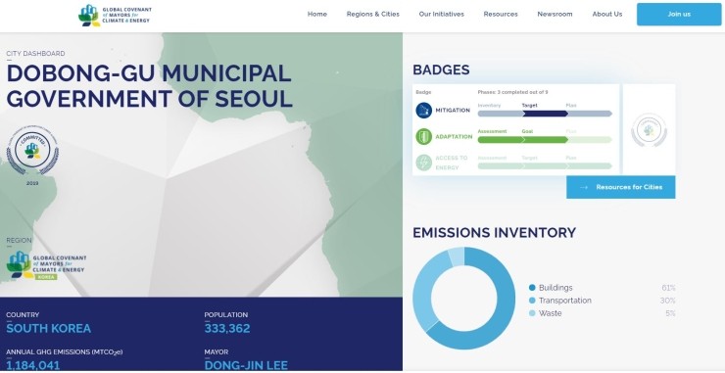Click the 30% transportation percentage

point(667,301)
